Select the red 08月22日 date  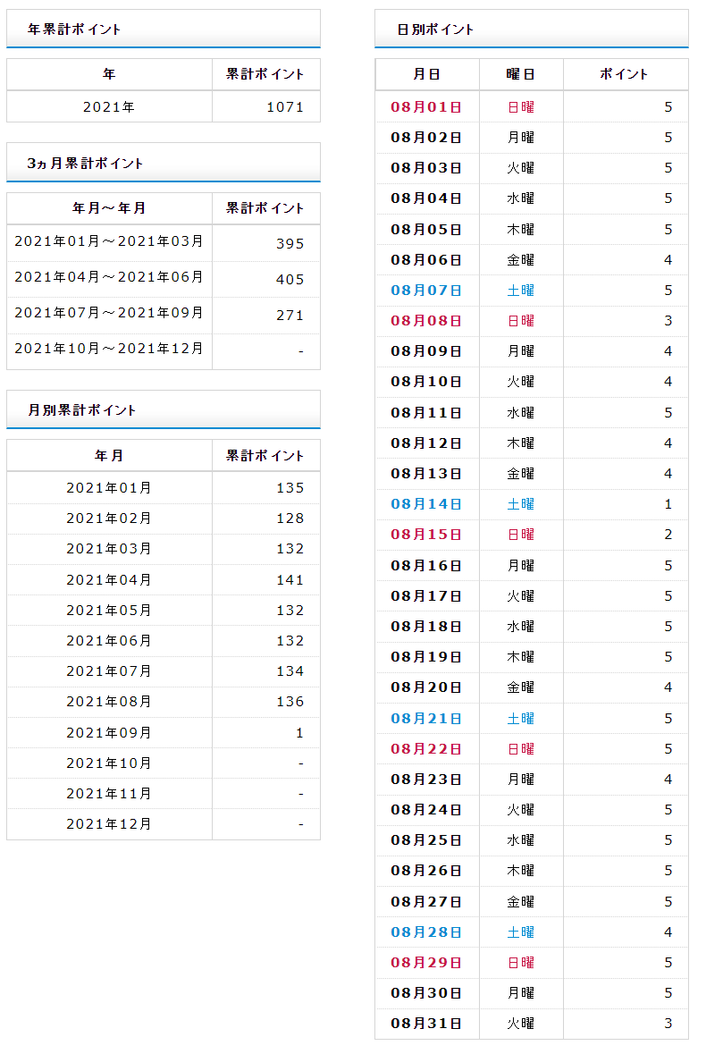pyautogui.click(x=426, y=749)
